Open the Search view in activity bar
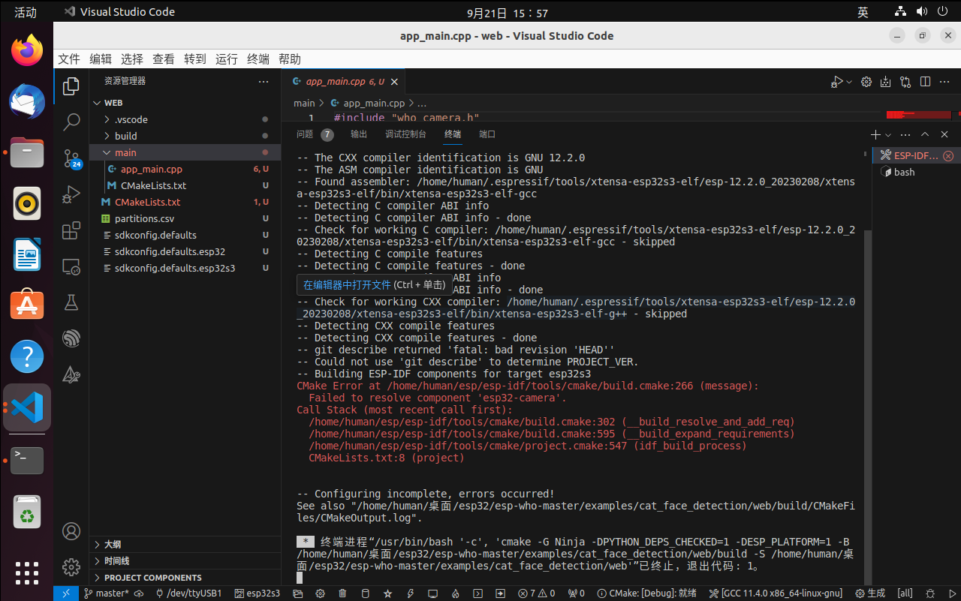The width and height of the screenshot is (961, 601). tap(71, 122)
